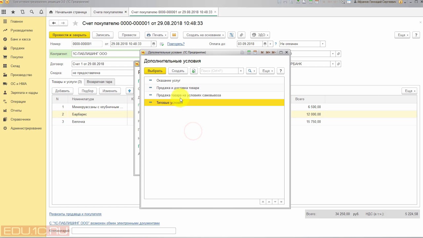
Task: Open the Не оплачен status dropdown
Action: coord(323,44)
